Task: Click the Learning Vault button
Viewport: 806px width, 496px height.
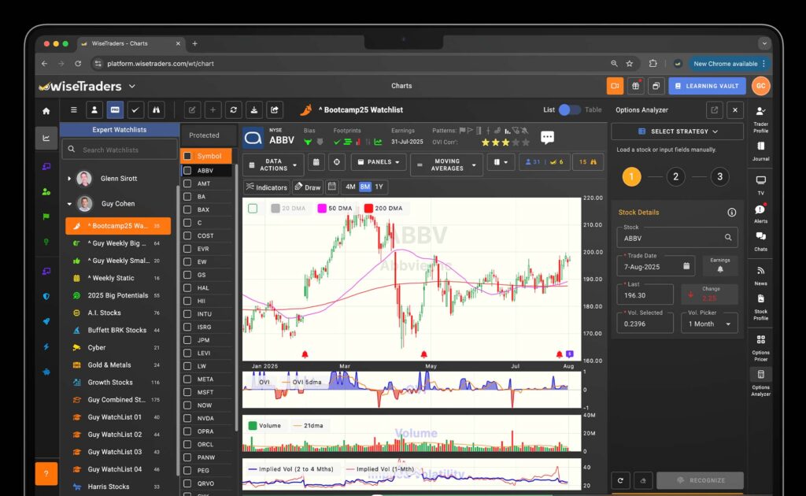Action: [x=707, y=86]
